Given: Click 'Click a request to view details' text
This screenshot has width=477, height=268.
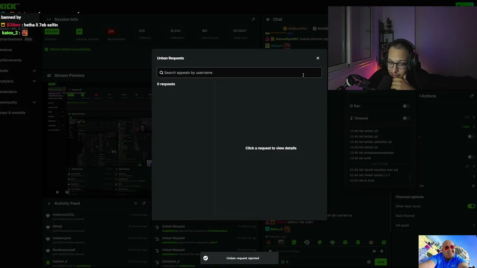Looking at the screenshot, I should pyautogui.click(x=271, y=148).
